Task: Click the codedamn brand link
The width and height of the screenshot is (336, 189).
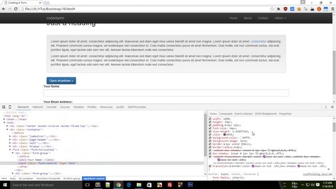Action: point(55,18)
